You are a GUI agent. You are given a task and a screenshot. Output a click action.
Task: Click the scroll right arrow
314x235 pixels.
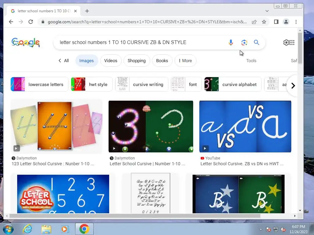[295, 216]
